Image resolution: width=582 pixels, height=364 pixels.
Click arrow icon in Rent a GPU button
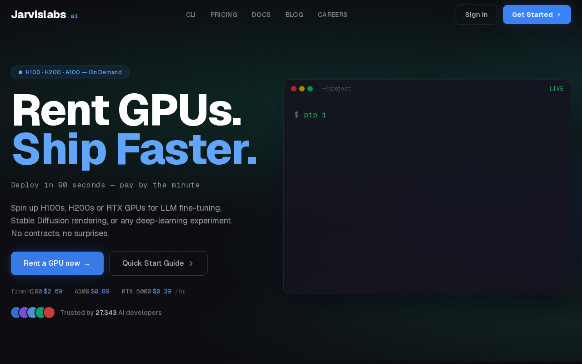tap(87, 264)
